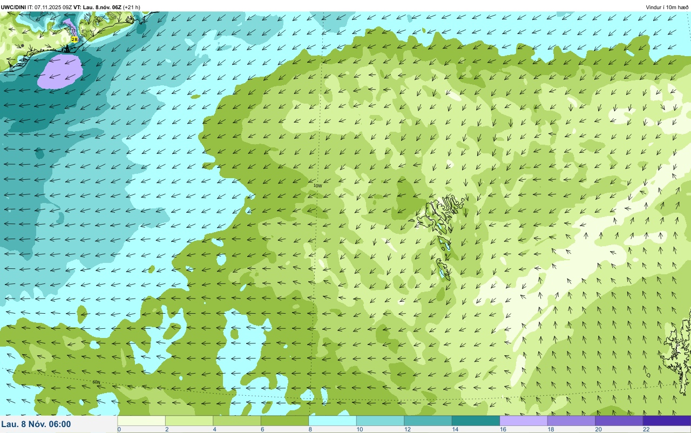Click the 'IT: 07.11.2025 09Z' initialization time
The image size is (691, 433).
coord(50,7)
